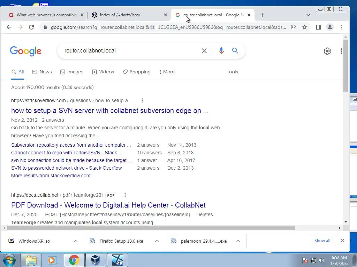Select the Videos results tab
Screen dimensions: 357x267
[103, 72]
